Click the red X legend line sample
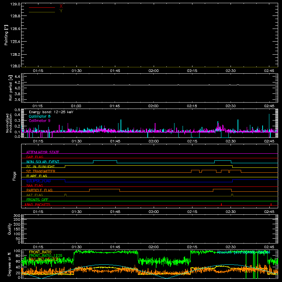Viewport: 282px width, 282px height. coord(42,7)
